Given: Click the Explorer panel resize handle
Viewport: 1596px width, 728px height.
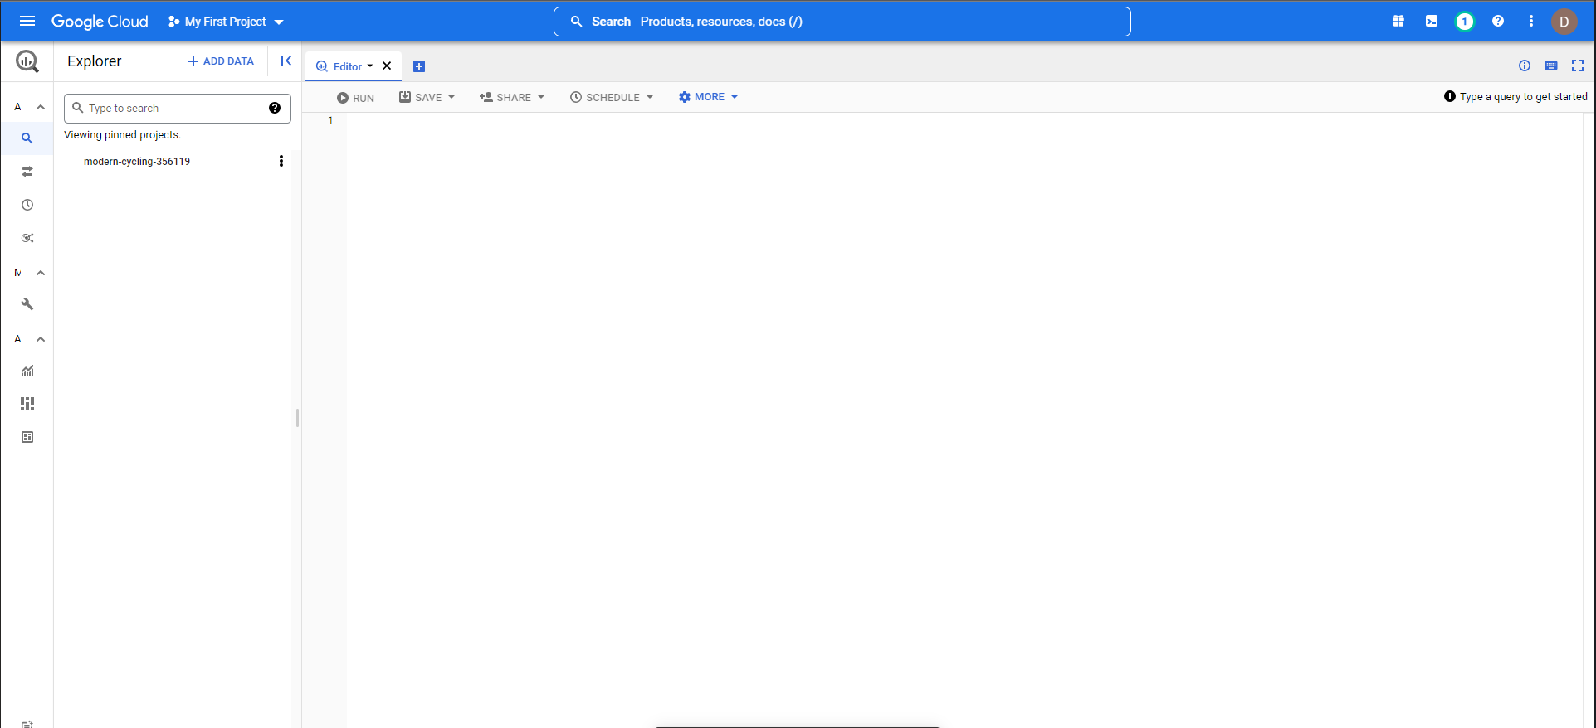Looking at the screenshot, I should (297, 418).
